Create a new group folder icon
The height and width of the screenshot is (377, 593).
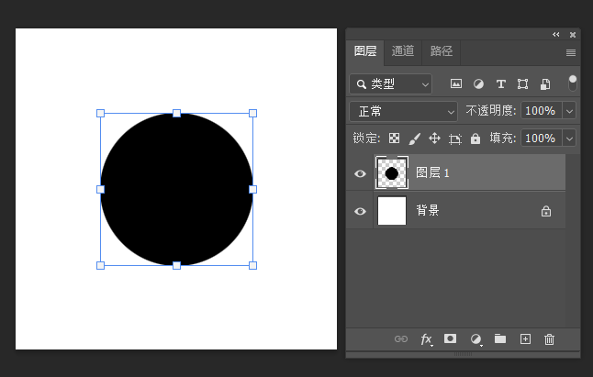coord(500,338)
